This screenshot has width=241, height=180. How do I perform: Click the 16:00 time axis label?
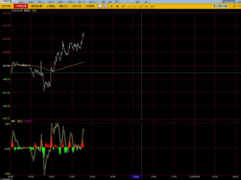pos(113,177)
